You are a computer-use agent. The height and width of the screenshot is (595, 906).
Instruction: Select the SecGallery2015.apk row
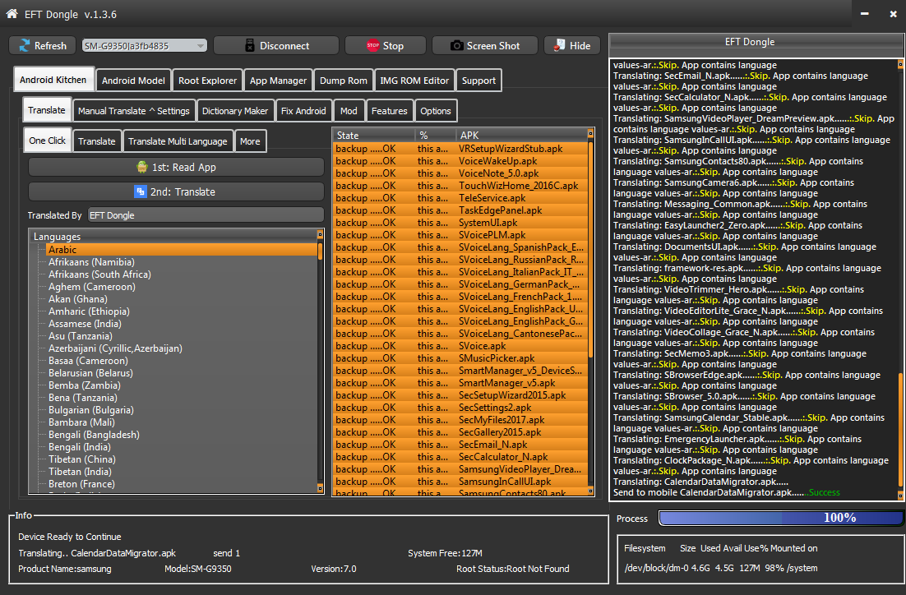click(x=460, y=432)
